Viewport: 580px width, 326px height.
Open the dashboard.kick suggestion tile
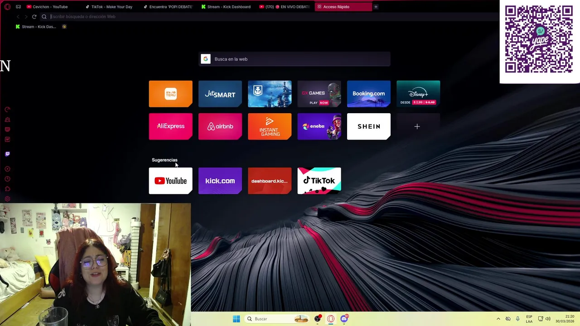click(270, 181)
